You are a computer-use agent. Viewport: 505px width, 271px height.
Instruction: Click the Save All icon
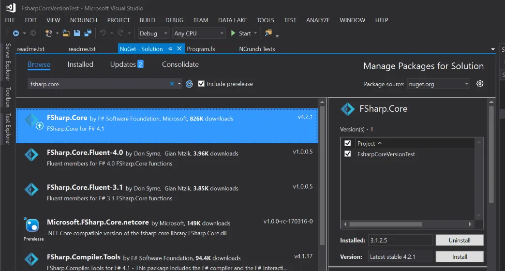coord(88,33)
